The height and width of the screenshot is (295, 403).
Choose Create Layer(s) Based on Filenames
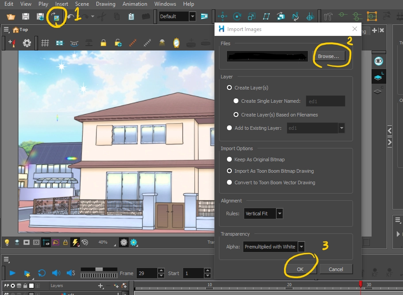236,115
